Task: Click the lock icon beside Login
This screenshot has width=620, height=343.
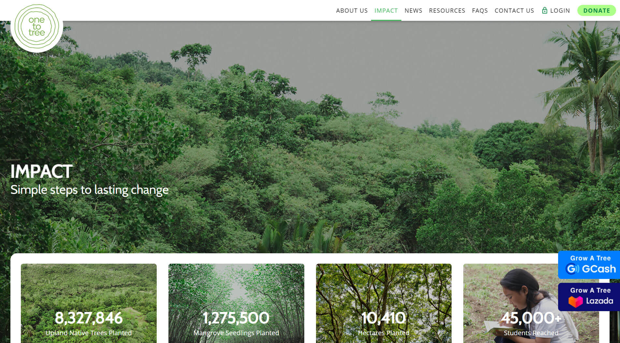Action: click(x=544, y=10)
